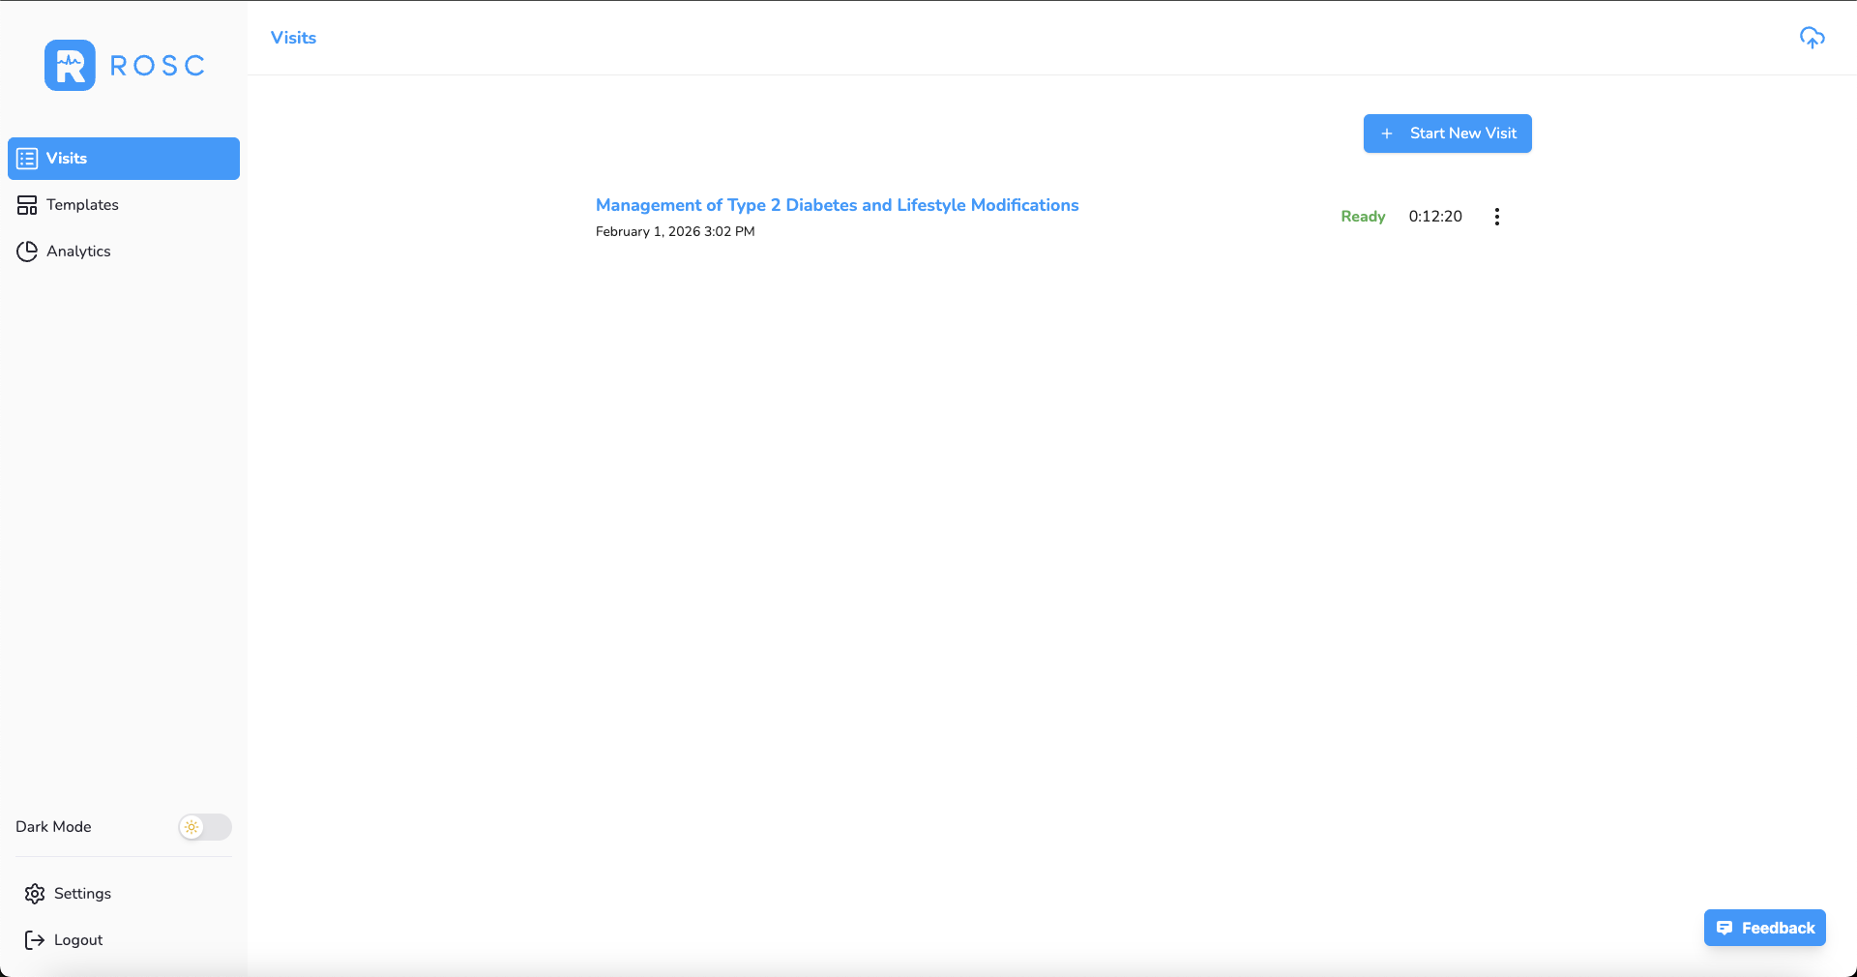The height and width of the screenshot is (977, 1857).
Task: Open the three-dot menu for the diabetes visit
Action: (x=1495, y=217)
